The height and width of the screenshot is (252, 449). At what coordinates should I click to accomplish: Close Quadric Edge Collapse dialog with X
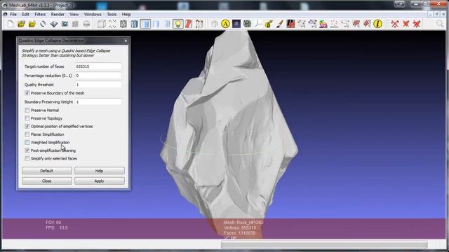[x=126, y=41]
